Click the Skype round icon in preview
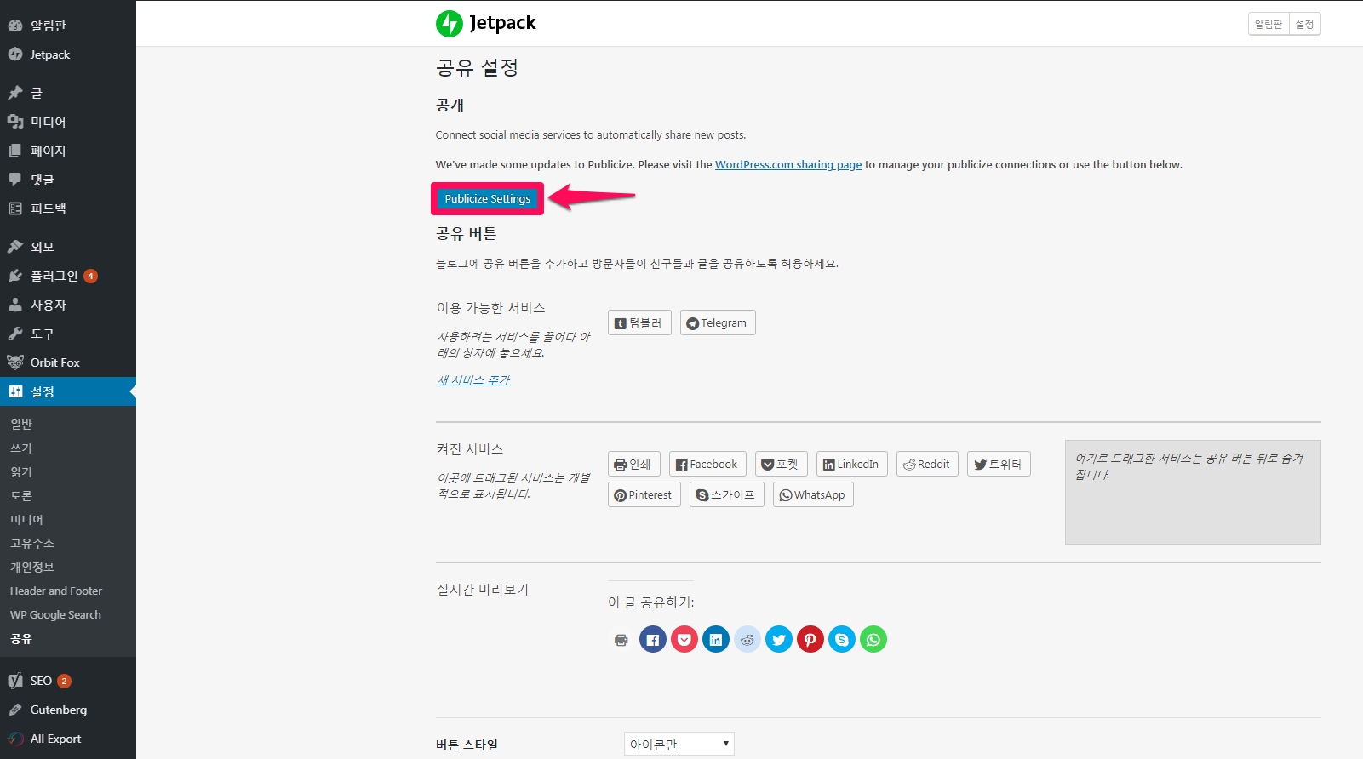The image size is (1363, 759). (842, 640)
